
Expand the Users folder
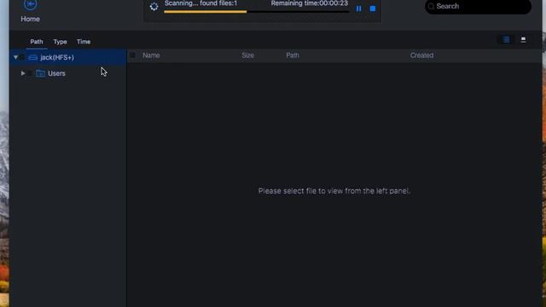tap(23, 73)
